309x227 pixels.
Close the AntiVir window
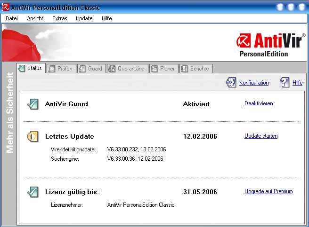coord(302,7)
